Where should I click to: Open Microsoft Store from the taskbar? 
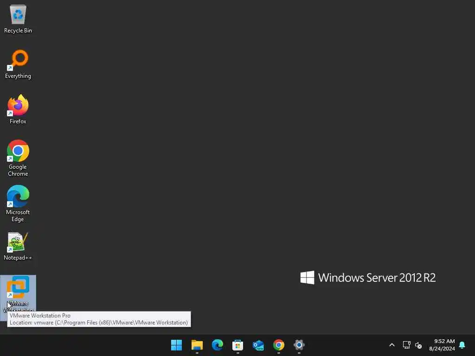238,345
